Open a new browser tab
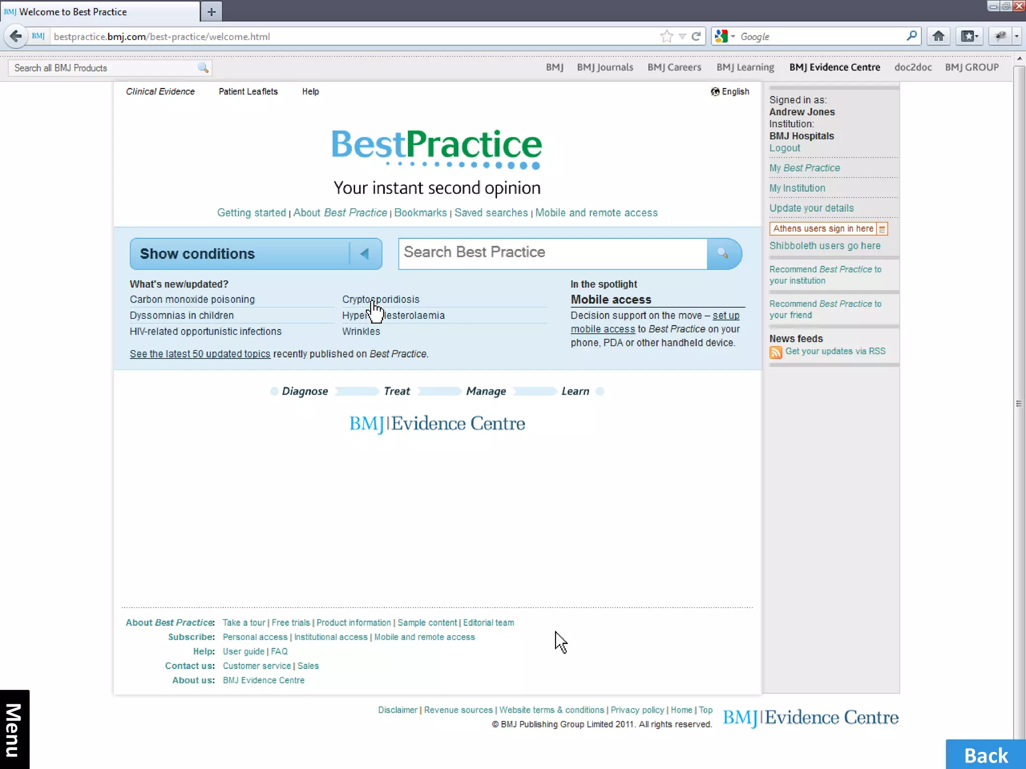Viewport: 1026px width, 769px height. (x=211, y=12)
